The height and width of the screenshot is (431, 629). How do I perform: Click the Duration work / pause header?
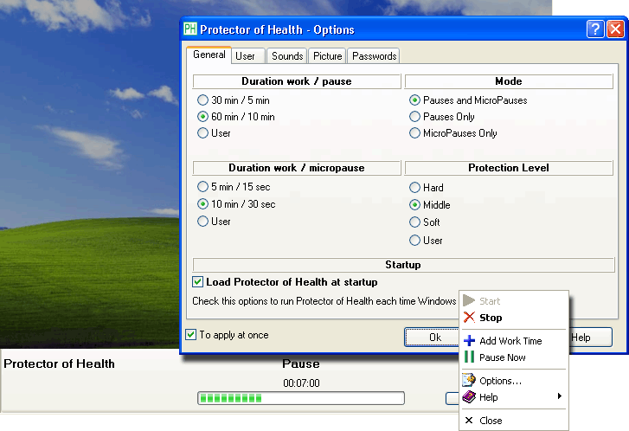297,81
